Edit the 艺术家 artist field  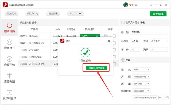135,41
